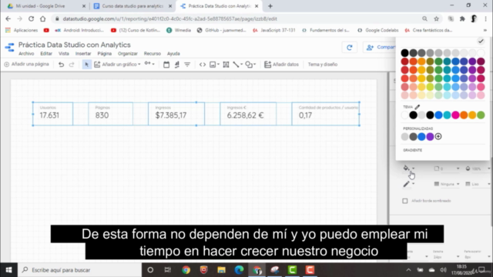The image size is (493, 277).
Task: Undo the last action
Action: [62, 65]
